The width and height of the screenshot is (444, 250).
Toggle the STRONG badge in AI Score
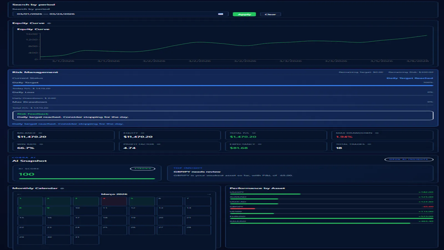[143, 169]
